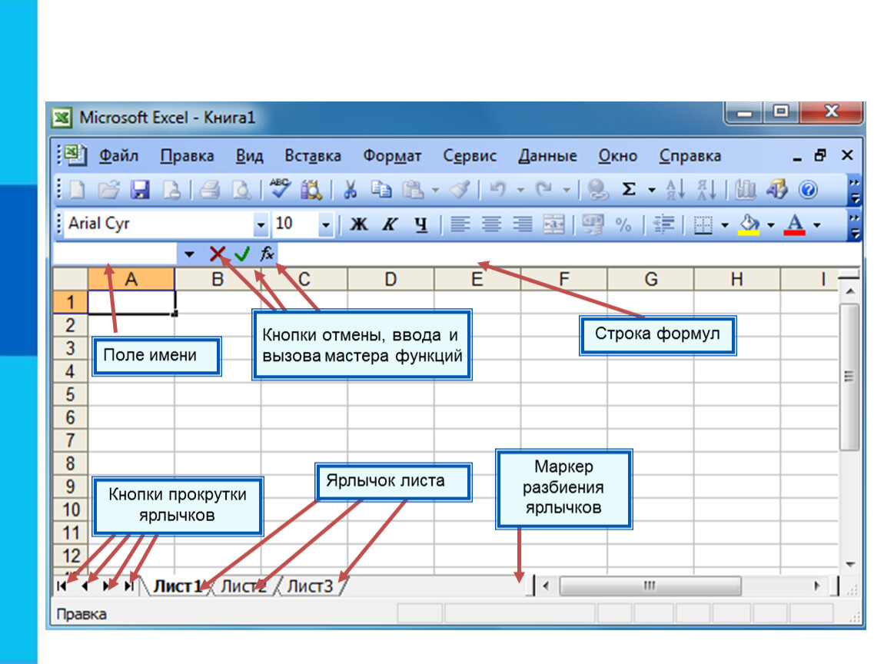Image resolution: width=884 pixels, height=664 pixels.
Task: Click the Save floppy disk icon
Action: tap(140, 190)
